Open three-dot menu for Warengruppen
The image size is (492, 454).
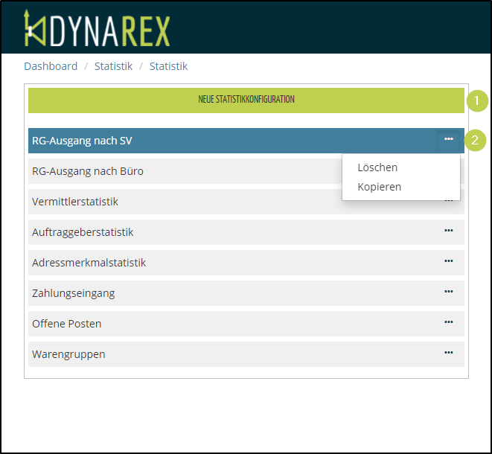click(448, 353)
